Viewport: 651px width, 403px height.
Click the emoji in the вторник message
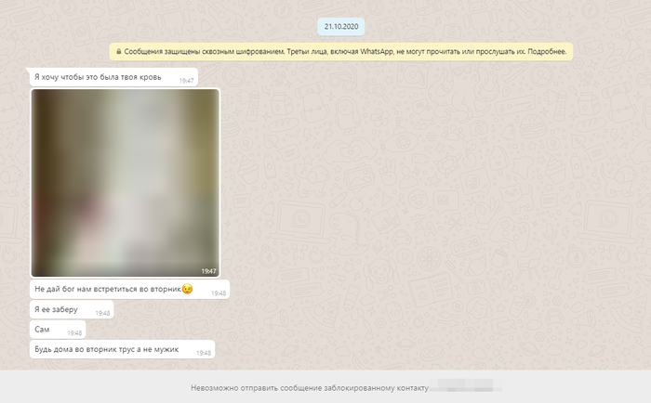click(x=187, y=289)
